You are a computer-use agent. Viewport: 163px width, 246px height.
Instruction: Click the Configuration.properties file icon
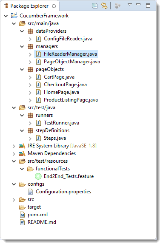[30, 192]
